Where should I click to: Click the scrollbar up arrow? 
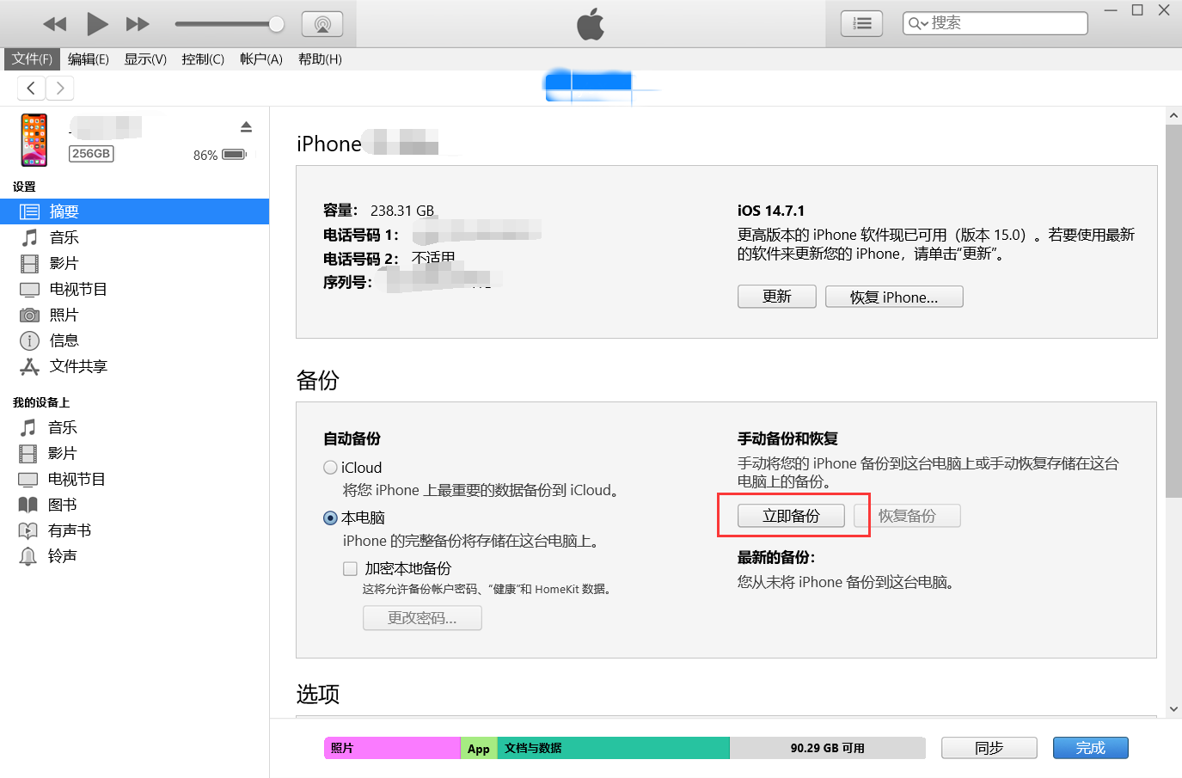coord(1173,115)
